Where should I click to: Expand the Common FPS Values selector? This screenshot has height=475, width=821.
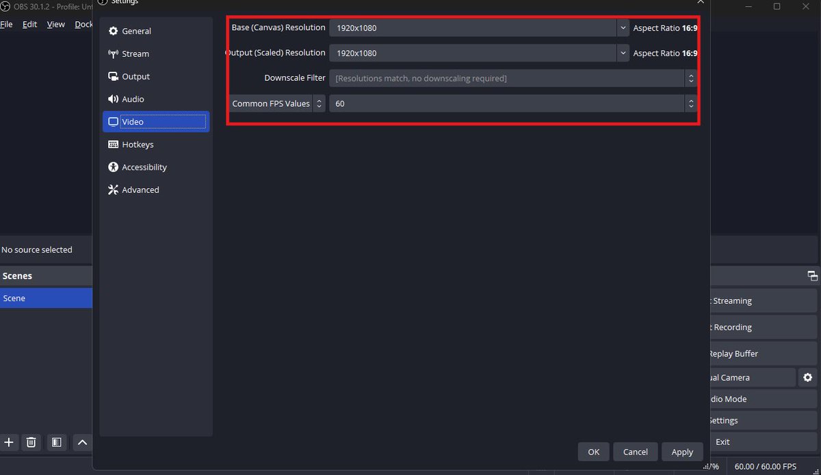pyautogui.click(x=319, y=103)
